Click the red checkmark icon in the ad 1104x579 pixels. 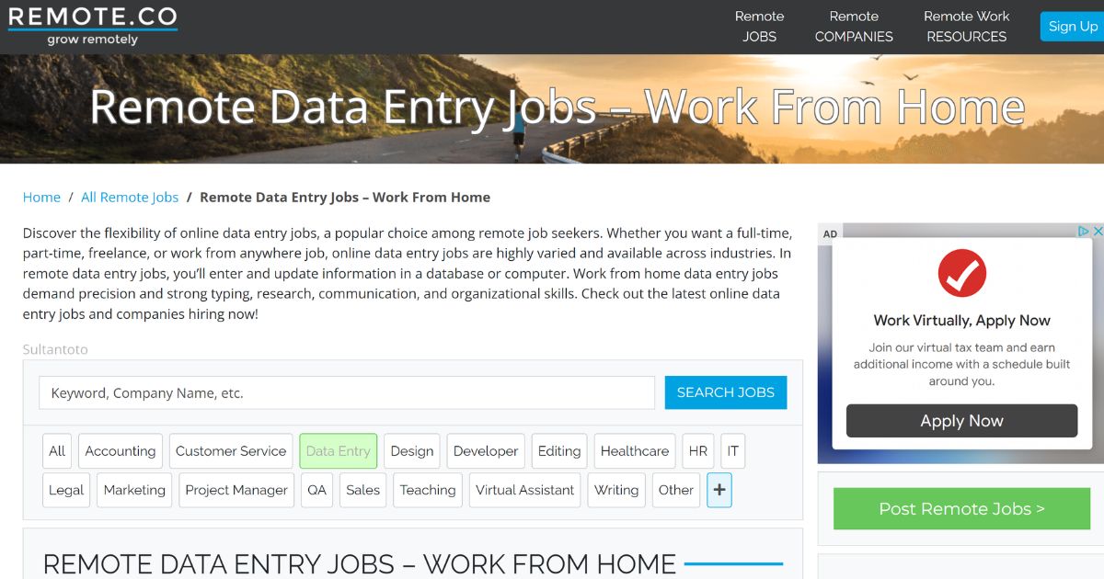tap(961, 273)
